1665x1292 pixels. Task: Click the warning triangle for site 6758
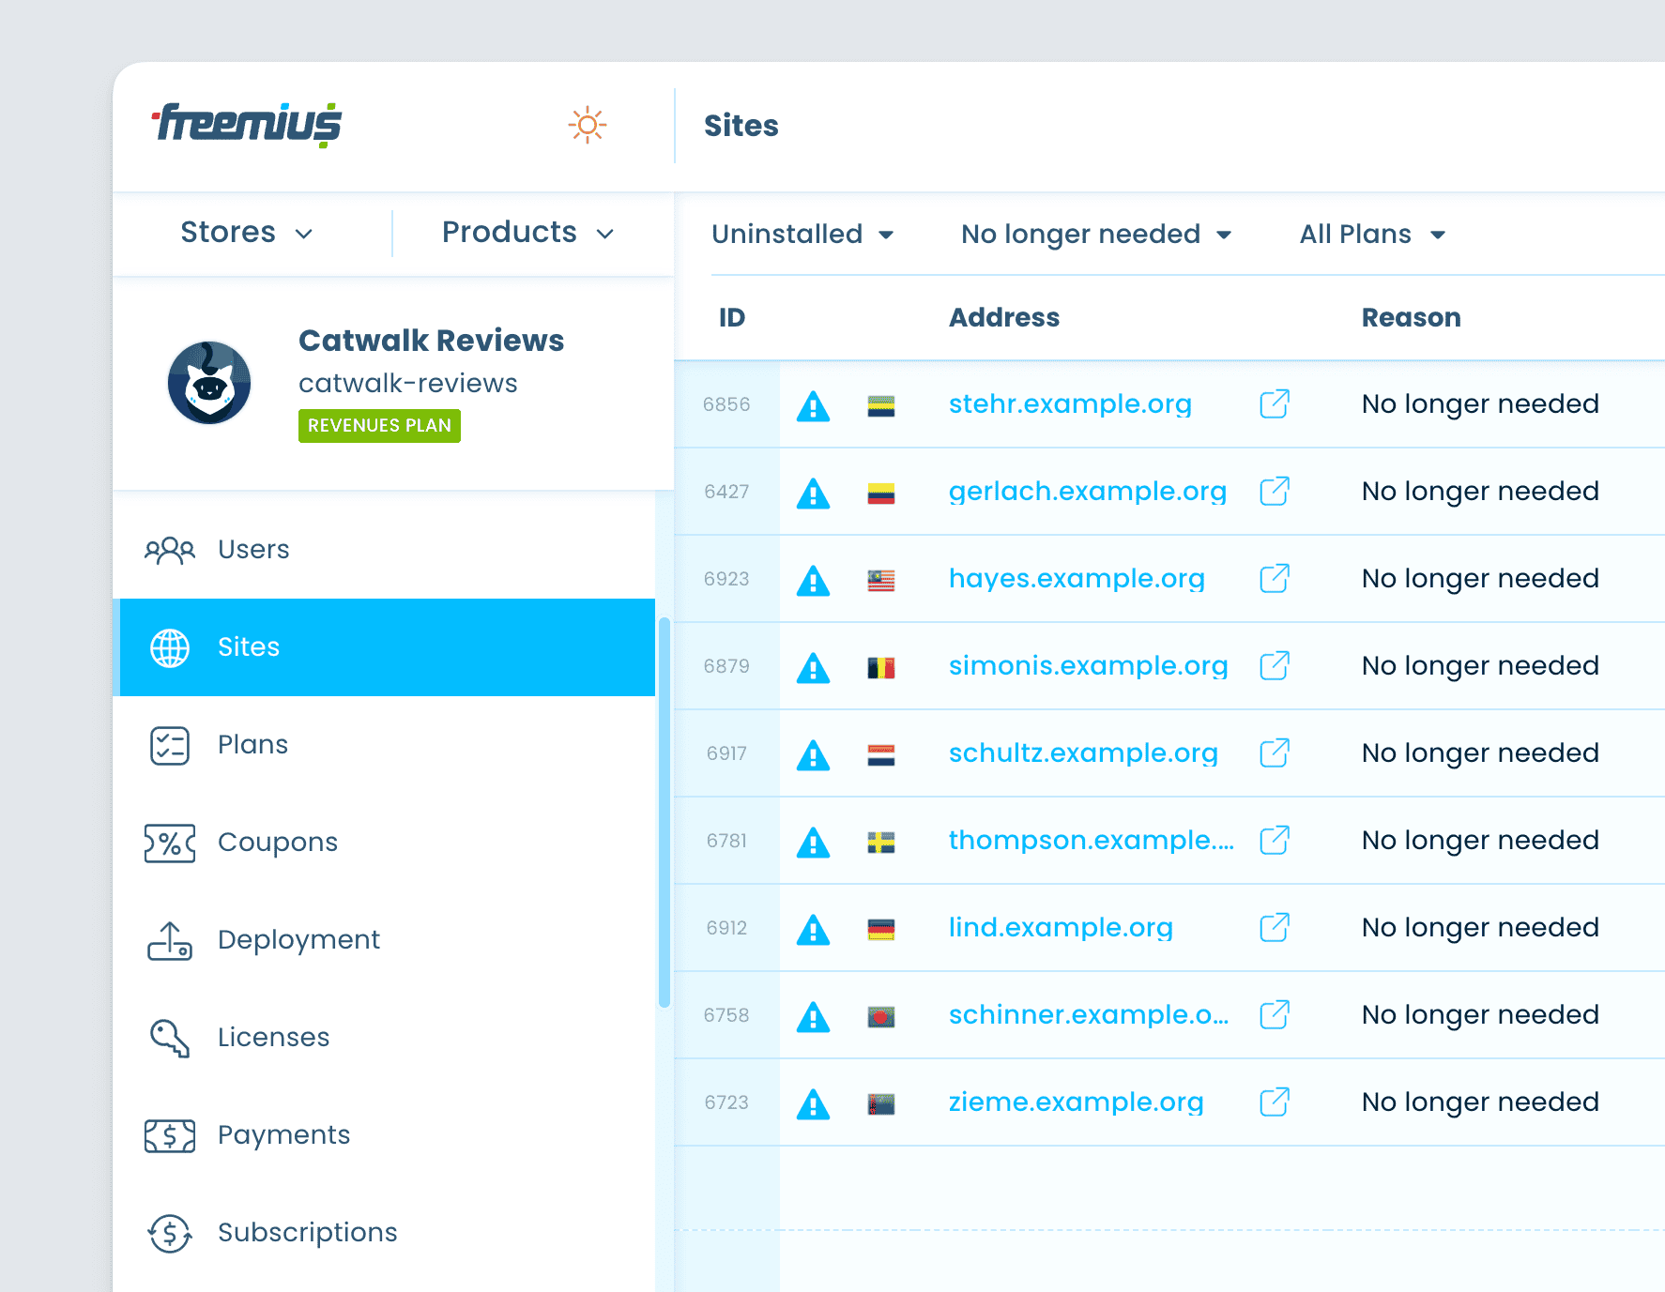[x=813, y=1017]
